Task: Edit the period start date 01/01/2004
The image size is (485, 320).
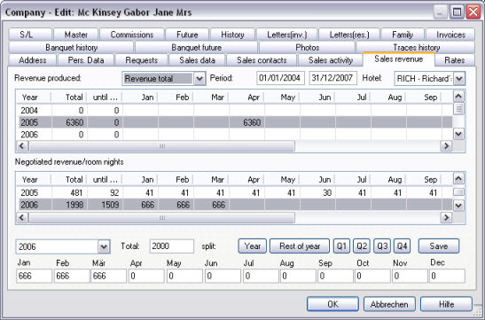Action: (280, 78)
